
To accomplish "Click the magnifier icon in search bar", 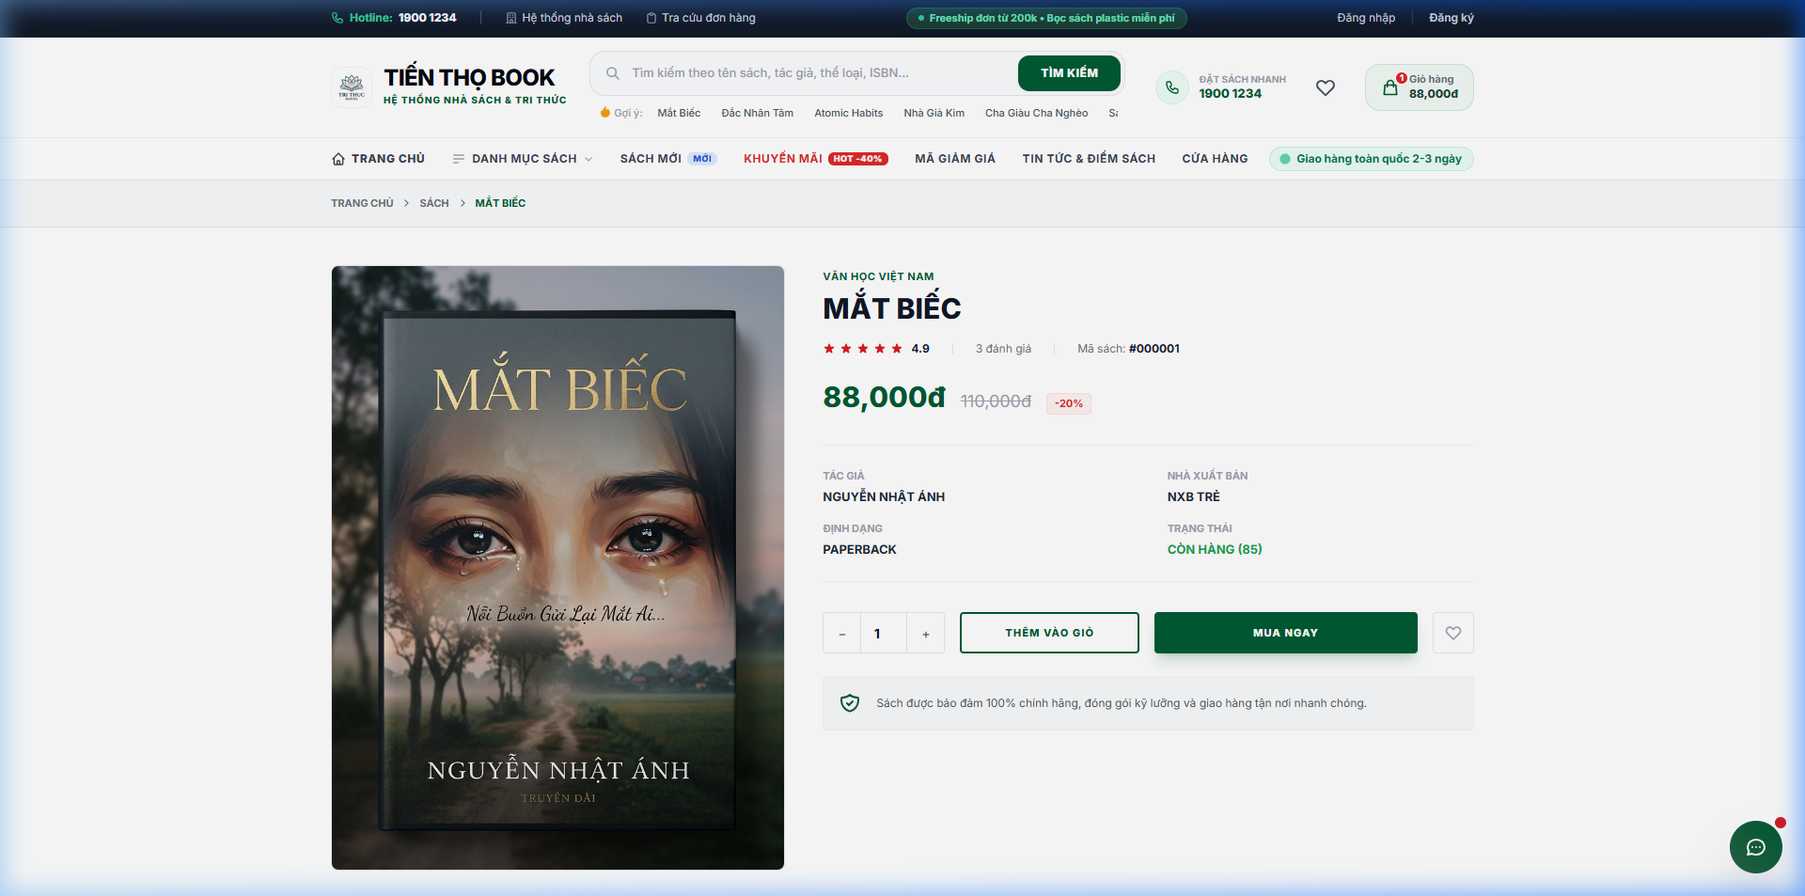I will (612, 73).
